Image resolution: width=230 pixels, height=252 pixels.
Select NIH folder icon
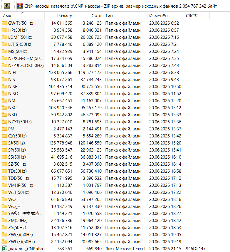[5, 73]
